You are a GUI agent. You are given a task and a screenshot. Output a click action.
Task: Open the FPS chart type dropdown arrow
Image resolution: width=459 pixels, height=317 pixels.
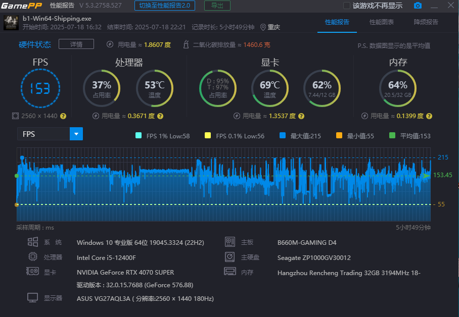tap(76, 134)
